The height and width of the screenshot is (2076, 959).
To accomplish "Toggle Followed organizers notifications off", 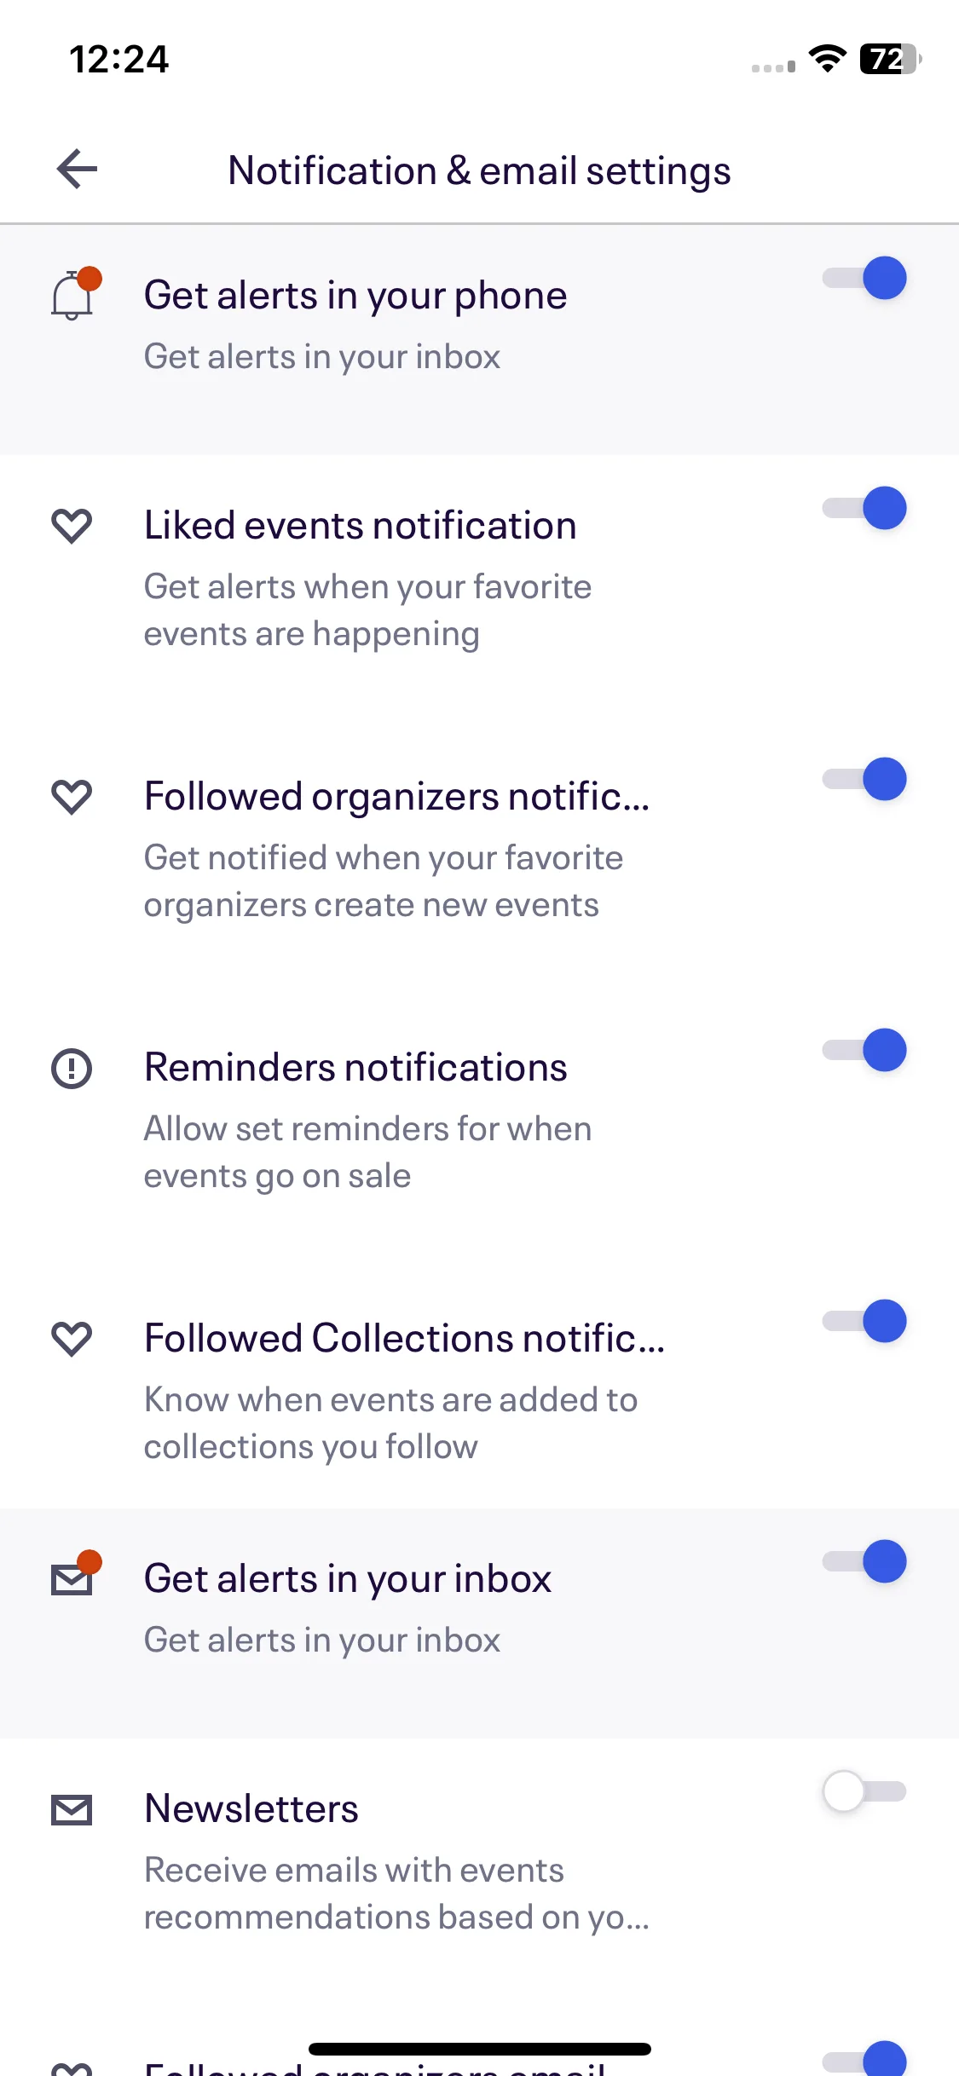I will (x=864, y=779).
